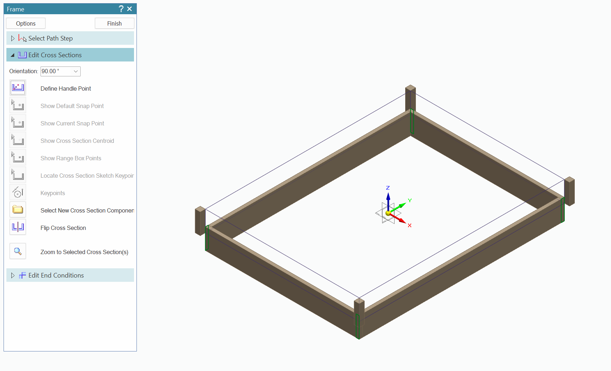Screen dimensions: 611x371
Task: Click the Show Range Box Points icon
Action: point(18,157)
